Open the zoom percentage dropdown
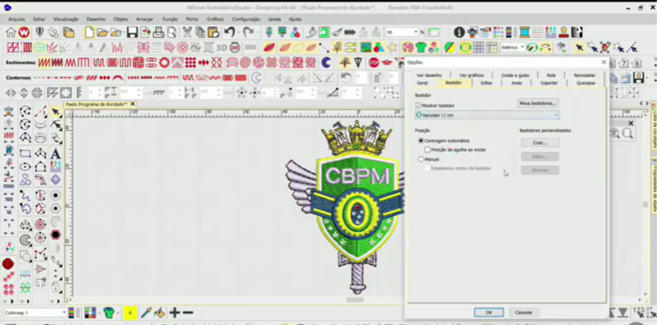The image size is (657, 325). [x=416, y=32]
